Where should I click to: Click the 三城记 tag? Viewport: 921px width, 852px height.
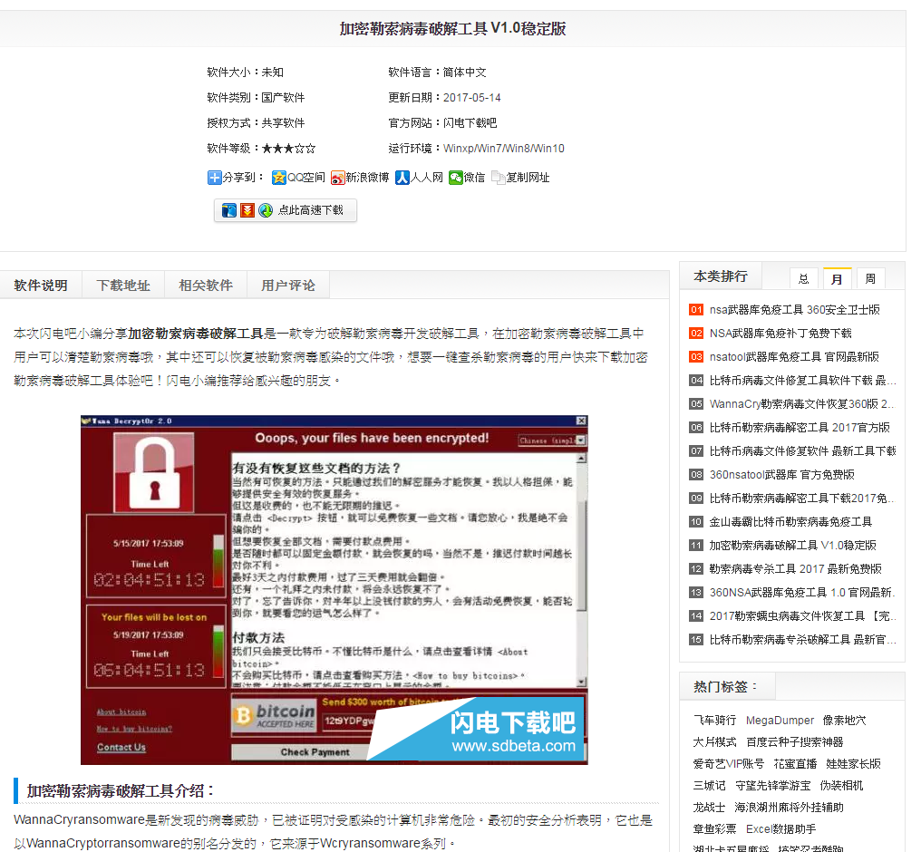709,785
